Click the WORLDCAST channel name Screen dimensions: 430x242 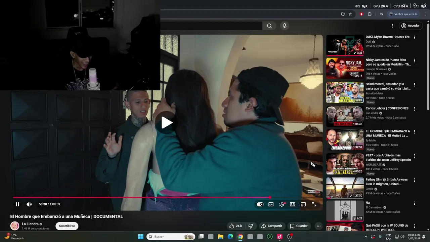click(374, 165)
